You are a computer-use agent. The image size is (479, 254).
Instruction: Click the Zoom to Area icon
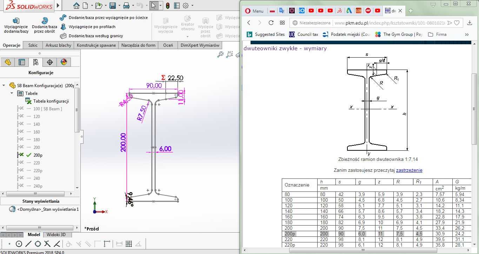[229, 54]
